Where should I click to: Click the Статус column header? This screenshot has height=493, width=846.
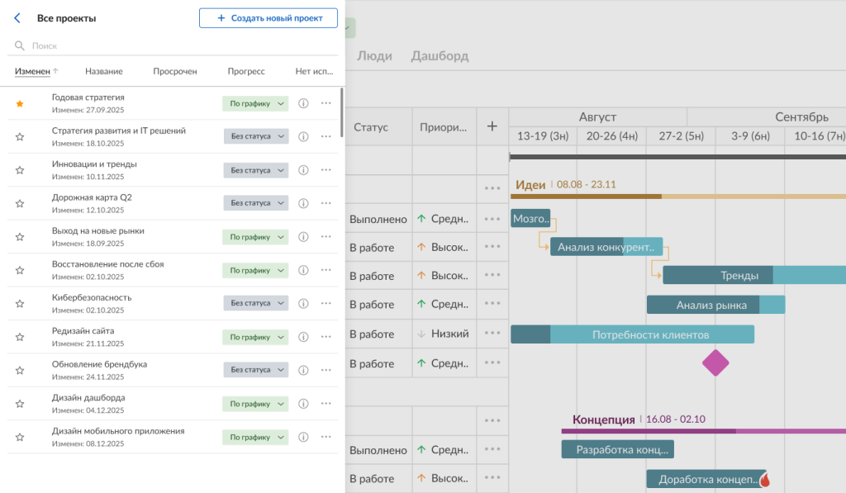point(371,127)
